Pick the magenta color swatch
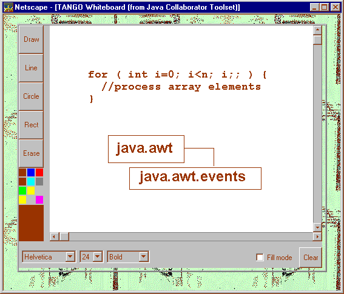This screenshot has height=294, width=344. point(39,199)
